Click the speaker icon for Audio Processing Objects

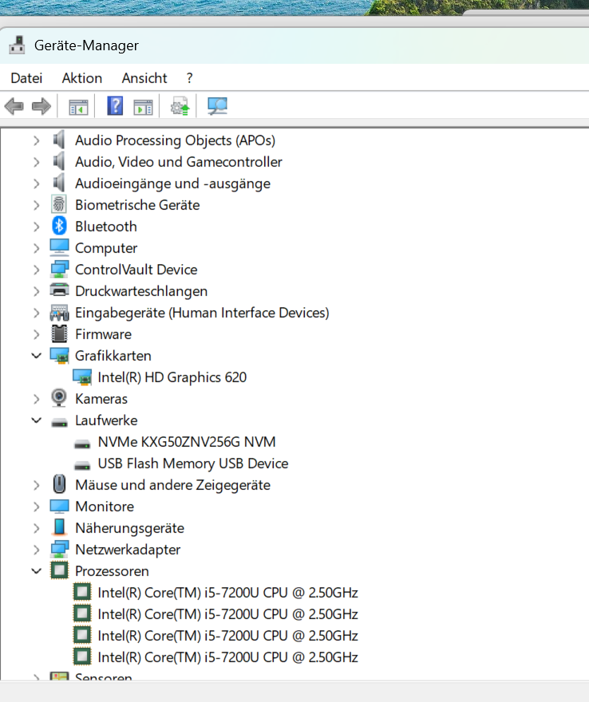[x=59, y=140]
